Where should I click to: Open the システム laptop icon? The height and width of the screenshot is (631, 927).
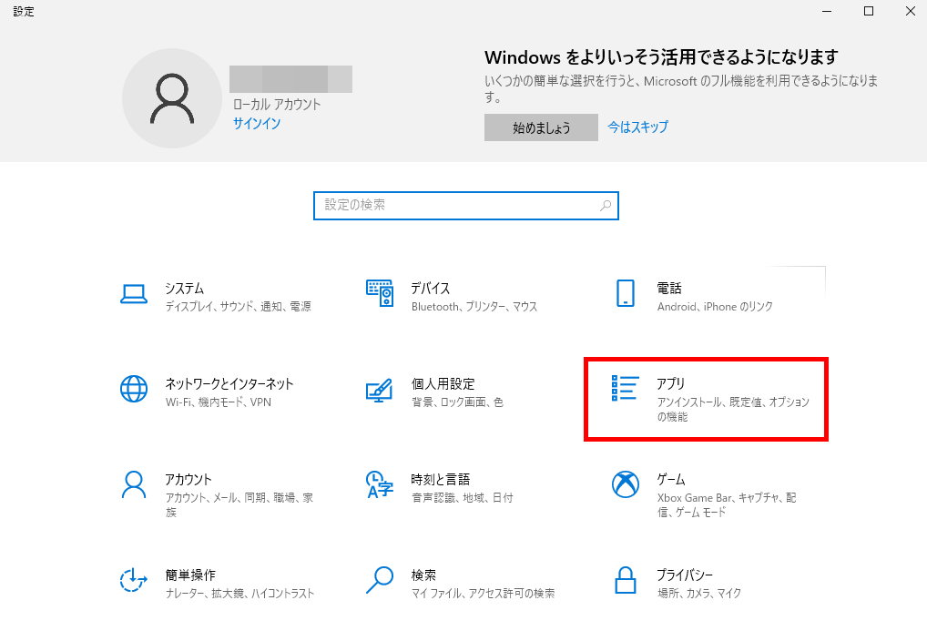tap(134, 294)
